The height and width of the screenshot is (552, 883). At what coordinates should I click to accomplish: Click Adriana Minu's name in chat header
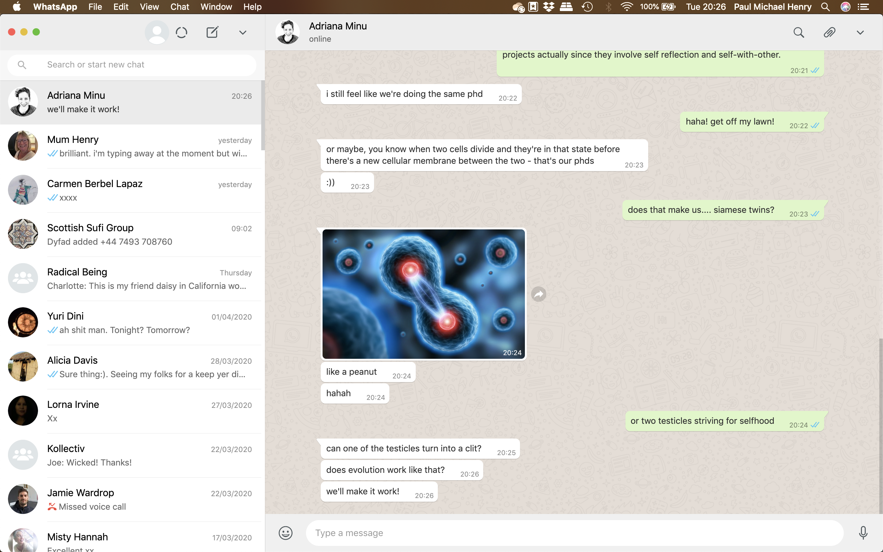(338, 26)
